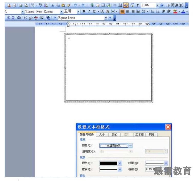Click Increase Indent icon

point(169,12)
